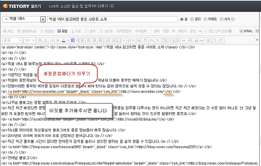This screenshot has height=166, width=261.
Task: Click 외부컨텐츠 external content item
Action: tap(124, 31)
